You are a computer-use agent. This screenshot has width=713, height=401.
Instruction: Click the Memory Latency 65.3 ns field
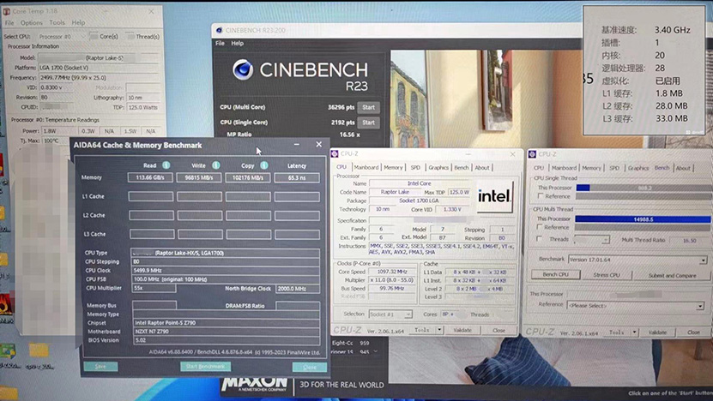click(297, 177)
